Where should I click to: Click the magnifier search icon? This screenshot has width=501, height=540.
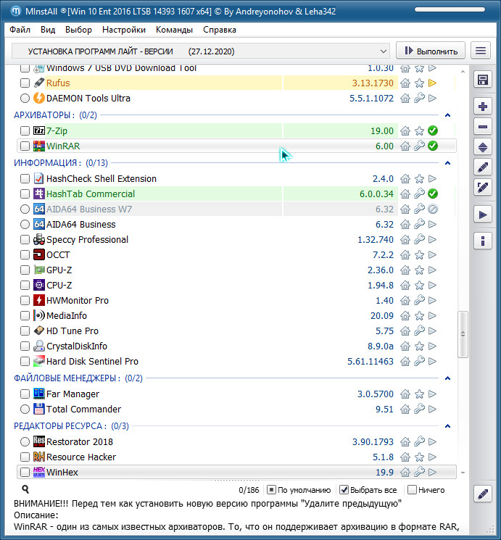25,489
